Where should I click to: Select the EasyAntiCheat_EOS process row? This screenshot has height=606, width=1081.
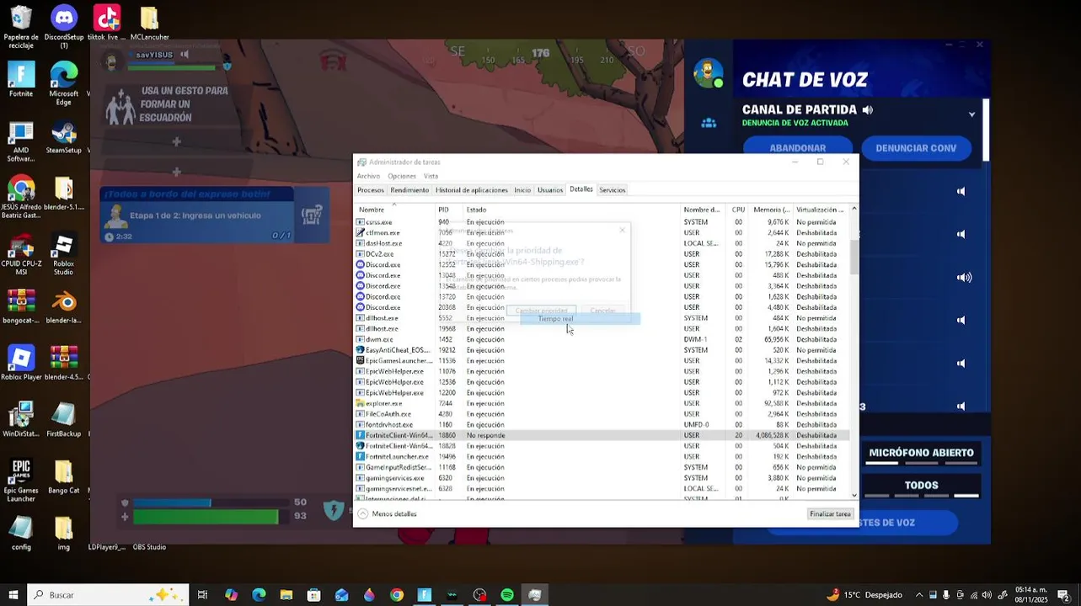pyautogui.click(x=602, y=350)
